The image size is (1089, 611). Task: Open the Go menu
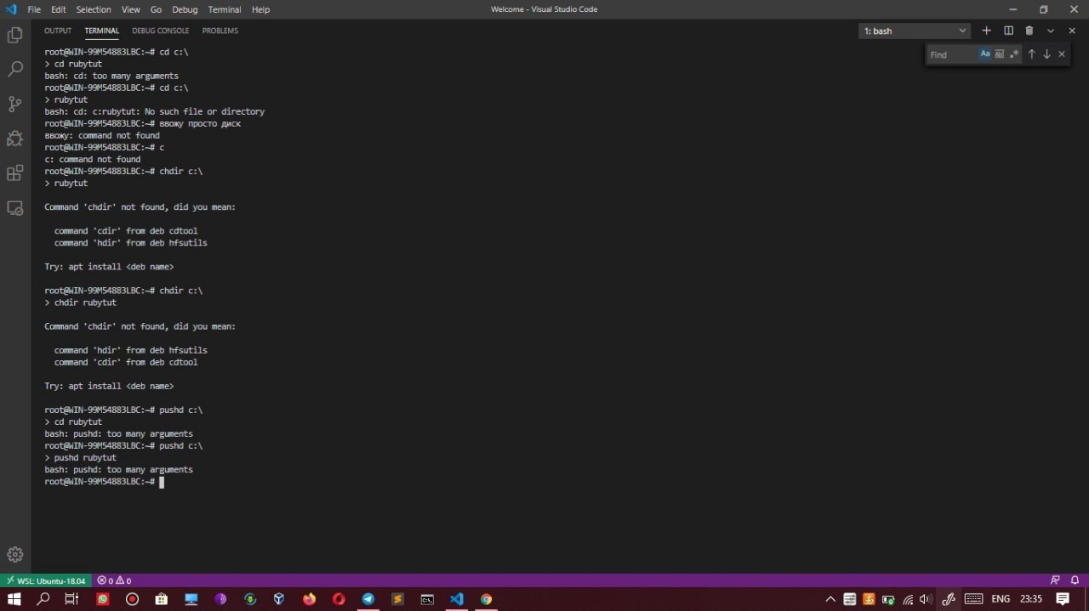pyautogui.click(x=156, y=9)
